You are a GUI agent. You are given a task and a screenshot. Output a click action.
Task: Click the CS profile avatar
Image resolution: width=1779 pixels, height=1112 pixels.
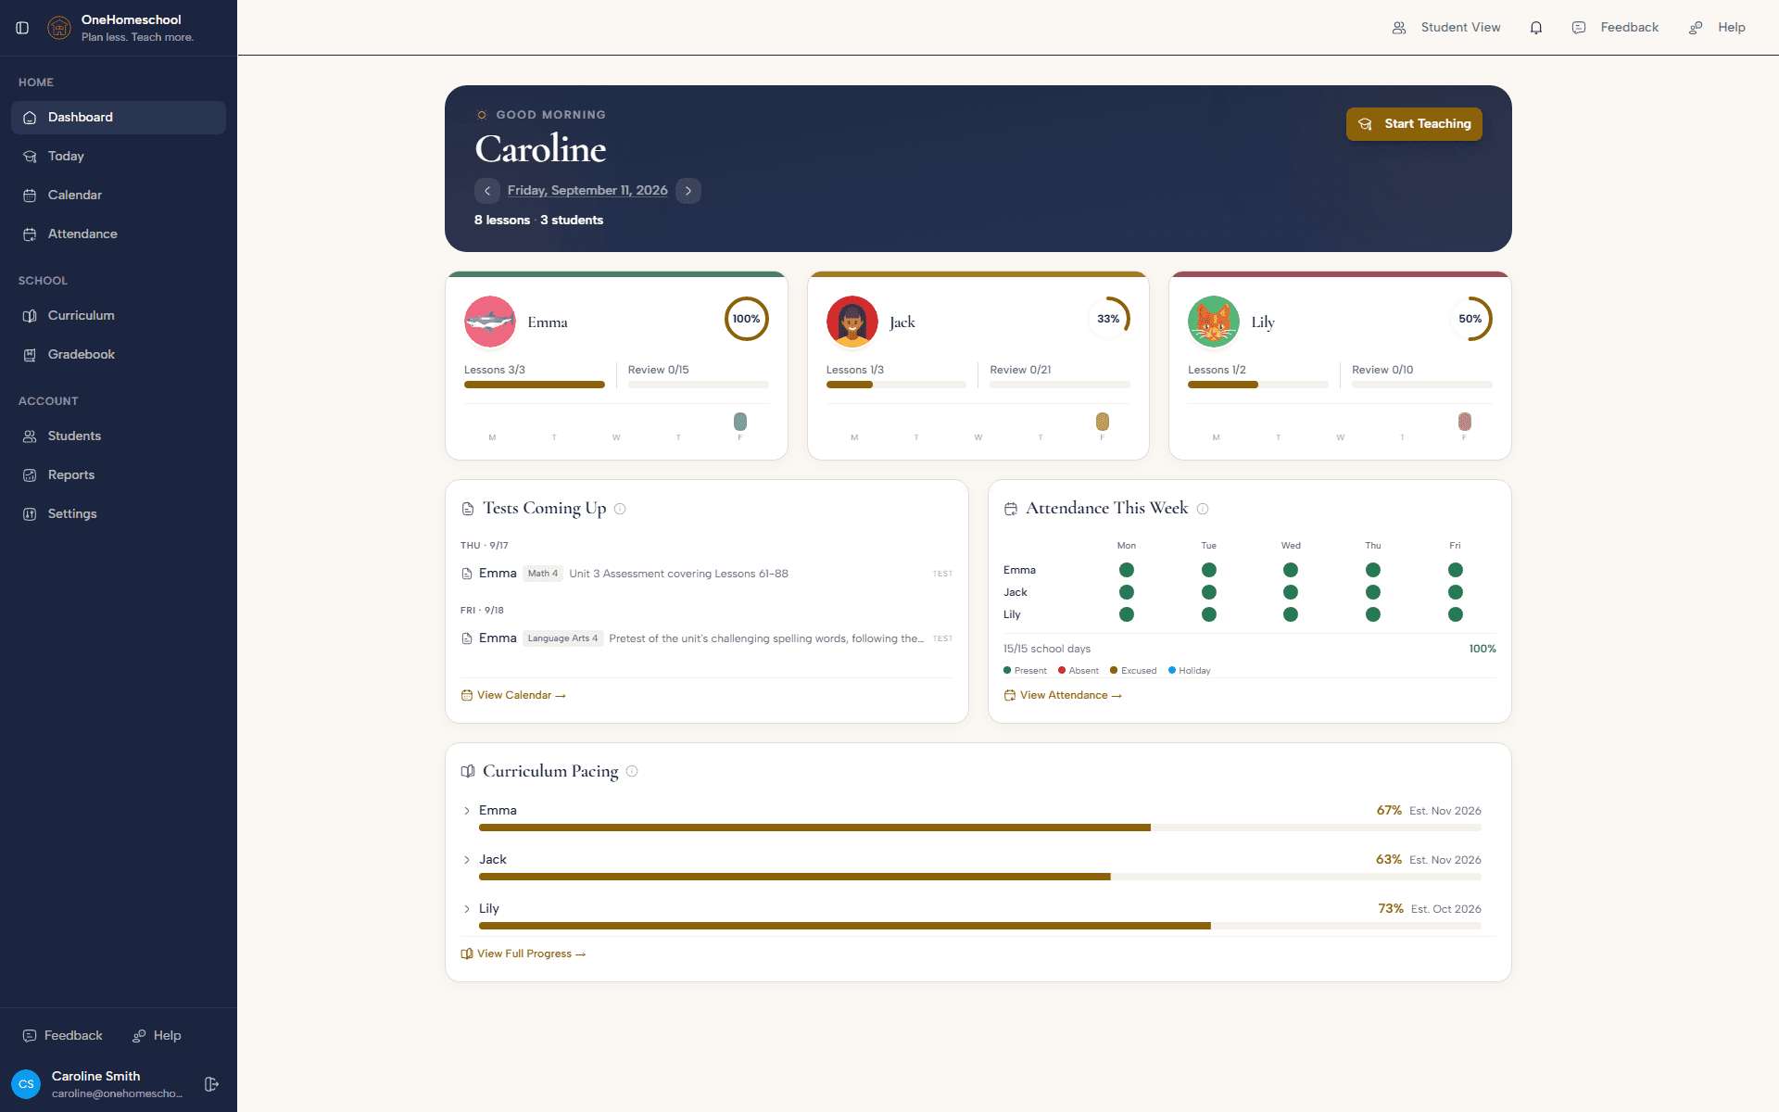click(26, 1084)
